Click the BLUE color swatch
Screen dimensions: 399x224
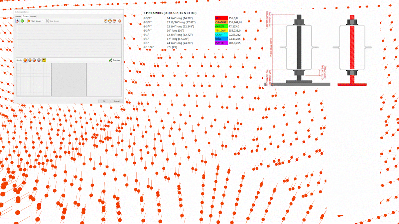221,39
